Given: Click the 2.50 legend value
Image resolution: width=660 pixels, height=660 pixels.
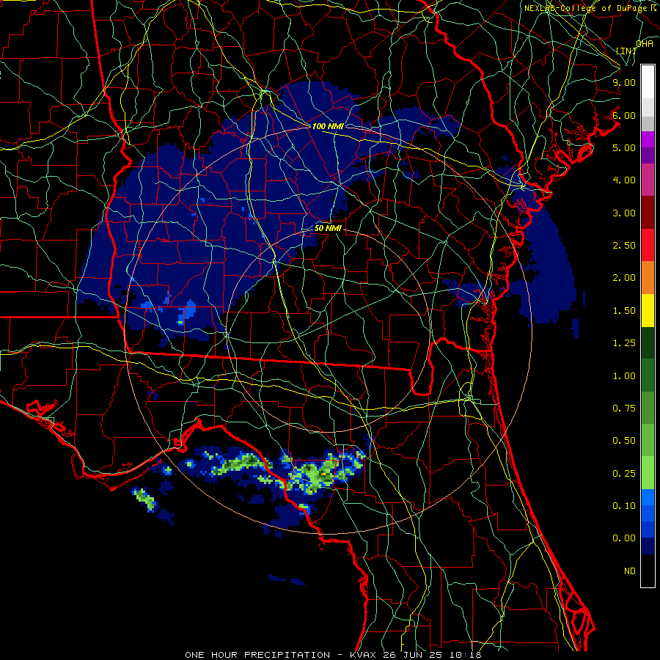Looking at the screenshot, I should point(624,246).
